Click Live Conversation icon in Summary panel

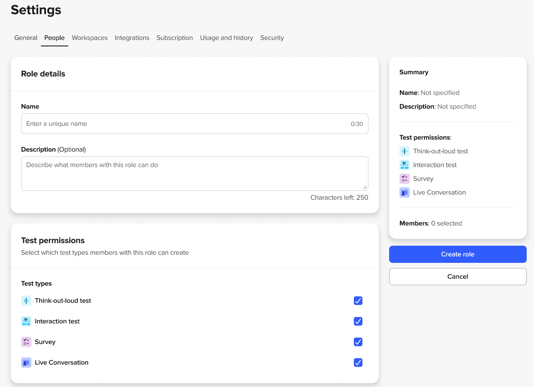pyautogui.click(x=405, y=192)
